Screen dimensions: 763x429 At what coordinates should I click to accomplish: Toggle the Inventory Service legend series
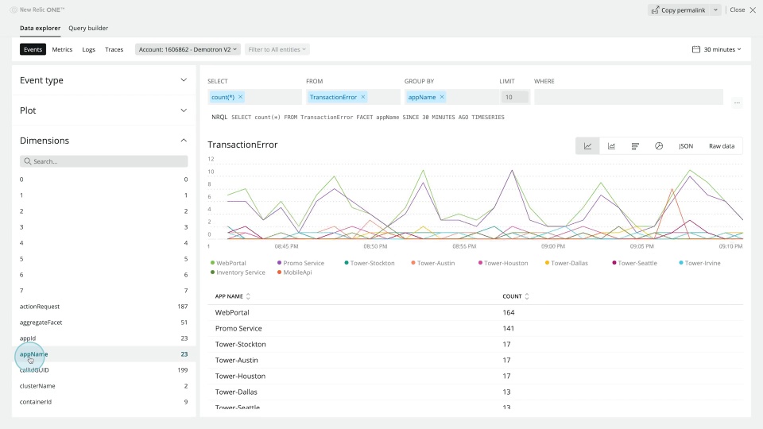(238, 272)
